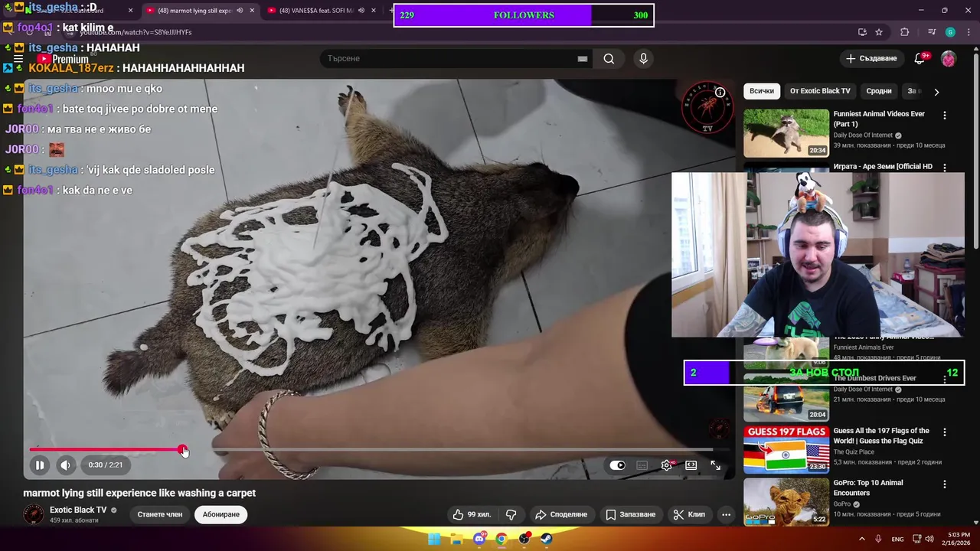The height and width of the screenshot is (551, 980).
Task: Start voice search with microphone
Action: pos(643,58)
